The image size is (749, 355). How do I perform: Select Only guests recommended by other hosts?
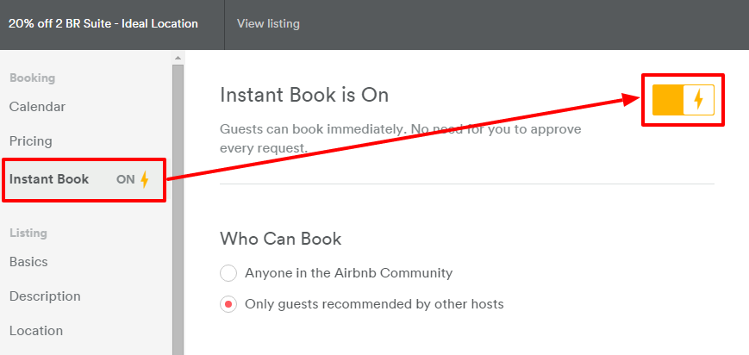(x=228, y=304)
